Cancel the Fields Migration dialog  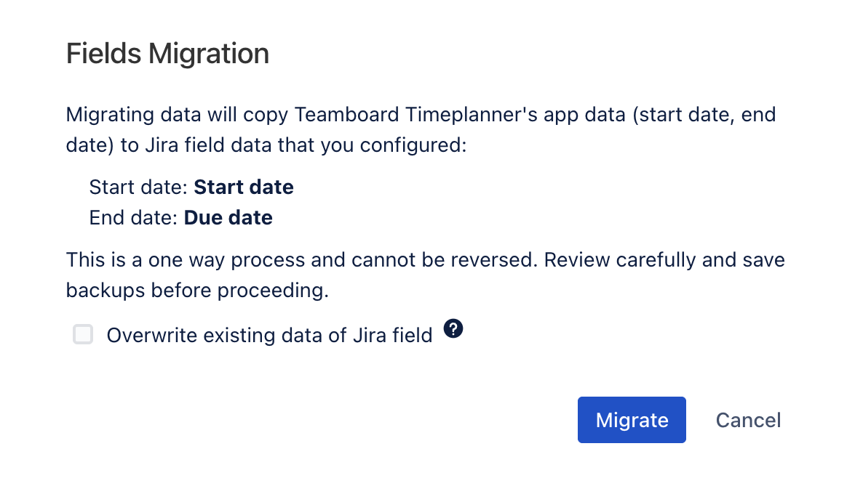point(748,420)
